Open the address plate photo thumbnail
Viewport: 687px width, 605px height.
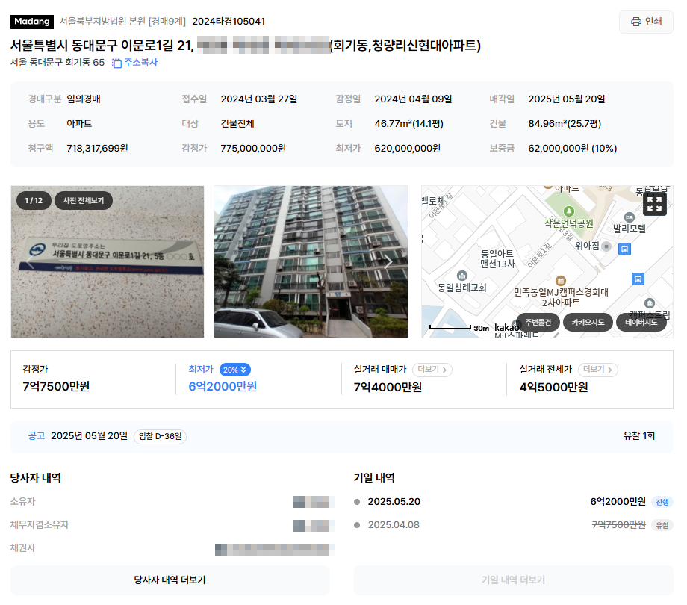tap(108, 261)
